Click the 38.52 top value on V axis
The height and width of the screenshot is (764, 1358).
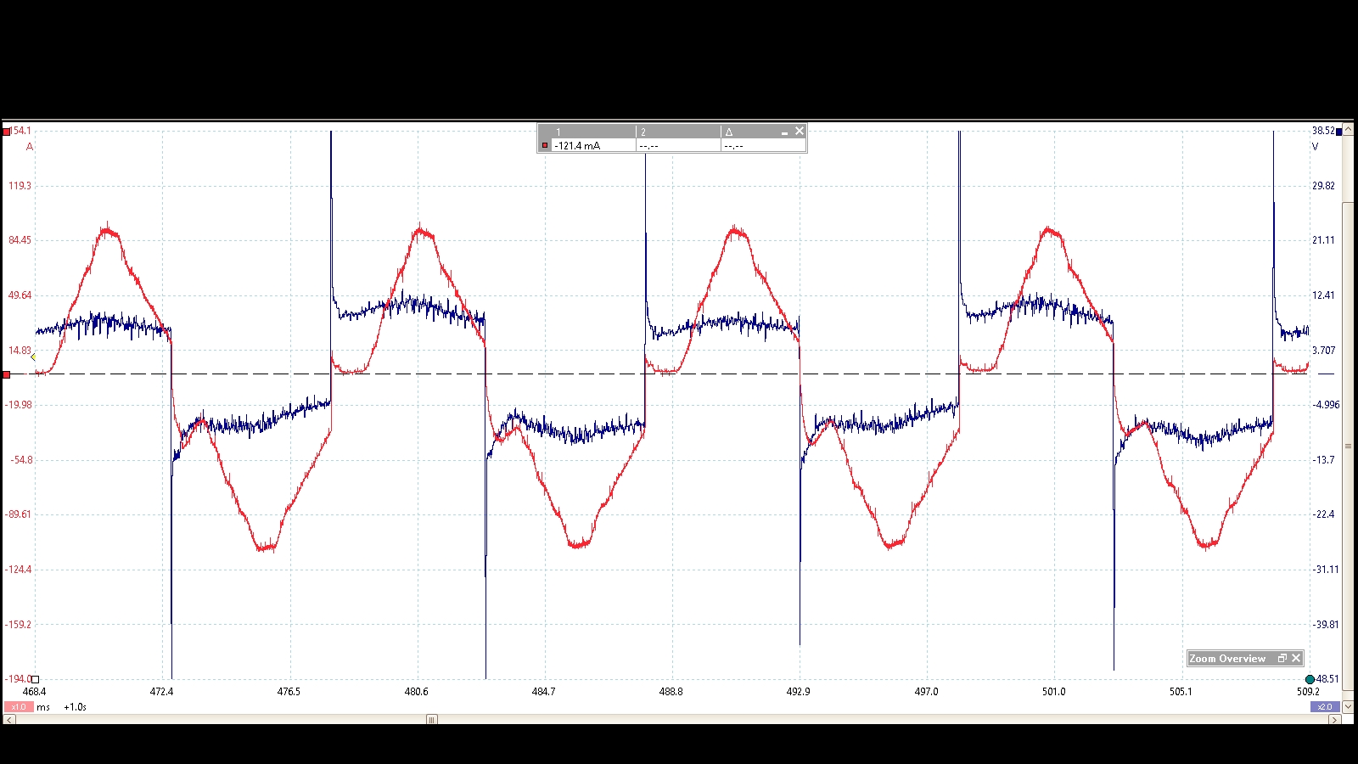pyautogui.click(x=1323, y=131)
